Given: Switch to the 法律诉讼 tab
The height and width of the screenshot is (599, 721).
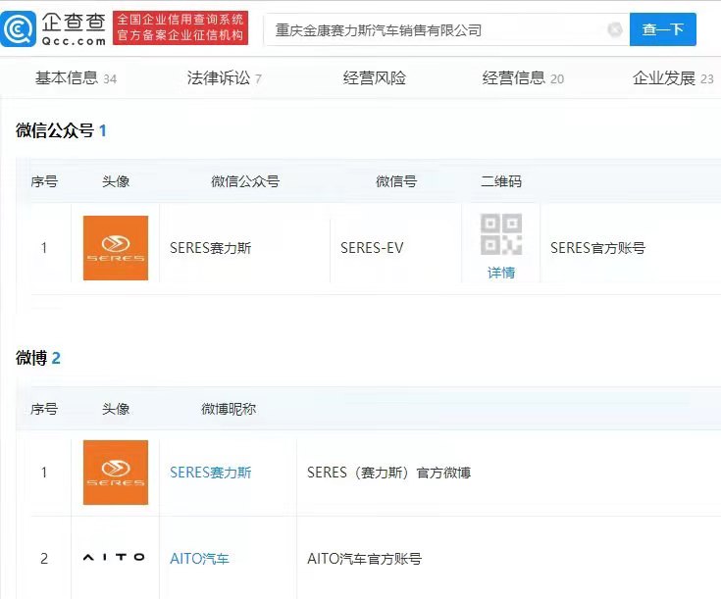Looking at the screenshot, I should click(x=225, y=78).
